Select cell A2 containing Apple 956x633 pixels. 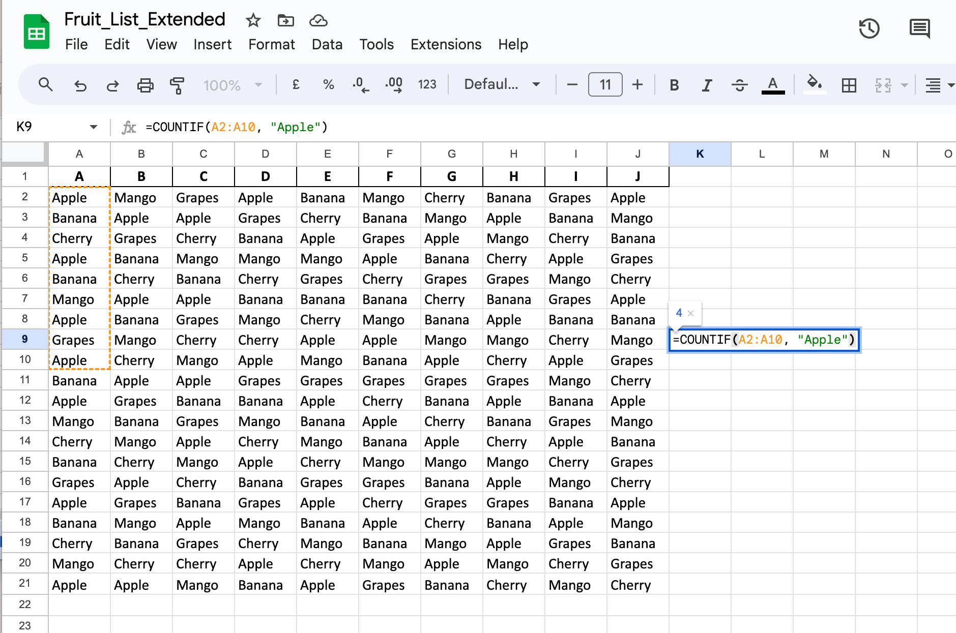79,197
